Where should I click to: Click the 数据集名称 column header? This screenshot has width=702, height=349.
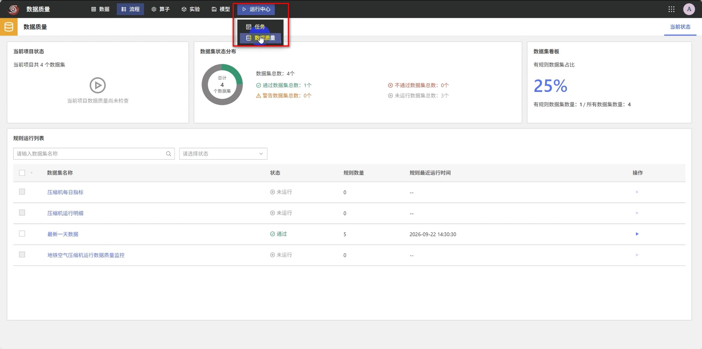[x=60, y=173]
